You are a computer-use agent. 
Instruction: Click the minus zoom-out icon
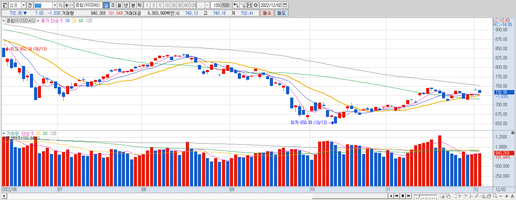tap(501, 196)
